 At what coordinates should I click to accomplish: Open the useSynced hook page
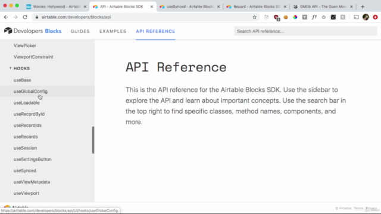pyautogui.click(x=25, y=171)
